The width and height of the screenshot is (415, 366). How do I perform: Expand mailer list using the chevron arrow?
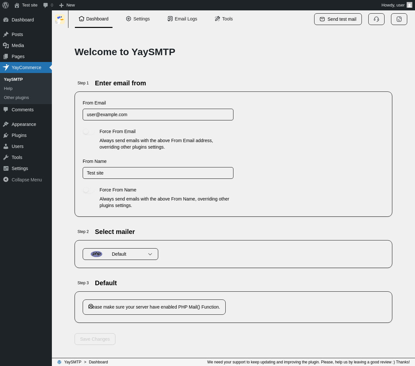point(150,254)
